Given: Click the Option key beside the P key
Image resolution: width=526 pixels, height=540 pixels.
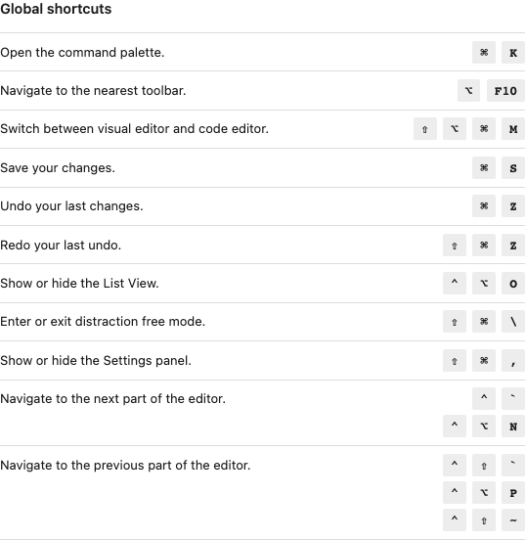Looking at the screenshot, I should [484, 493].
